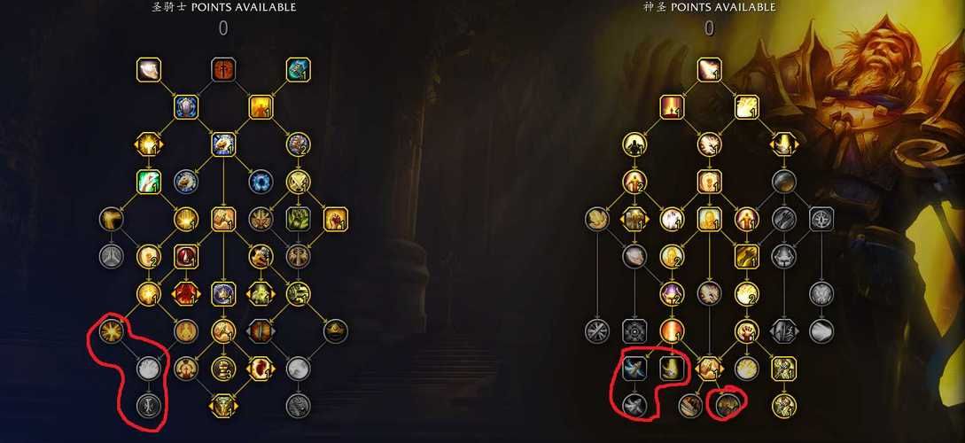This screenshot has width=965, height=443.
Task: Select the green glowing hand square talent
Action: [149, 182]
